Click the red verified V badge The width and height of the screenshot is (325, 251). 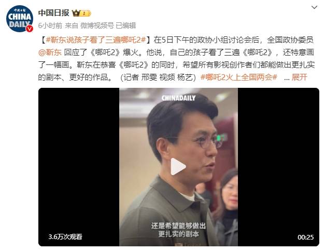coord(30,29)
